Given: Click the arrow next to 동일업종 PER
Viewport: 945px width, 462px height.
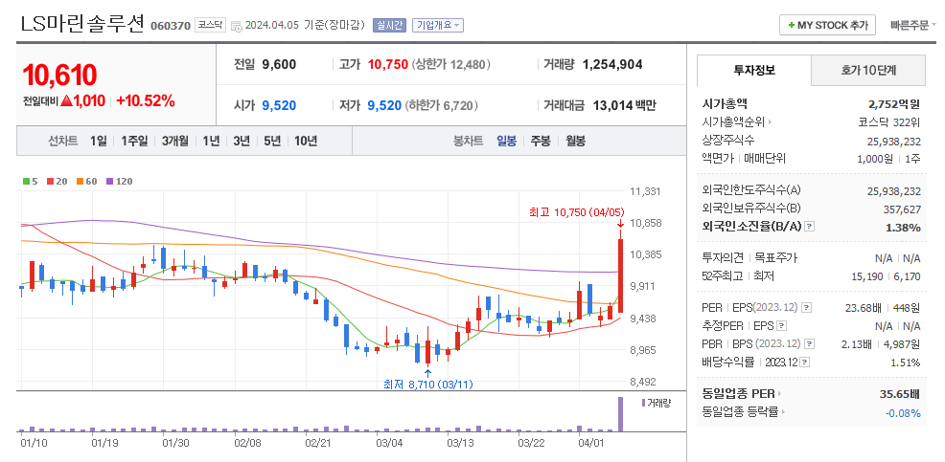Looking at the screenshot, I should 779,395.
